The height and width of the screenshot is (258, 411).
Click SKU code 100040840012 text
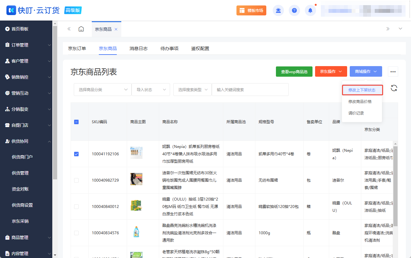105,207
